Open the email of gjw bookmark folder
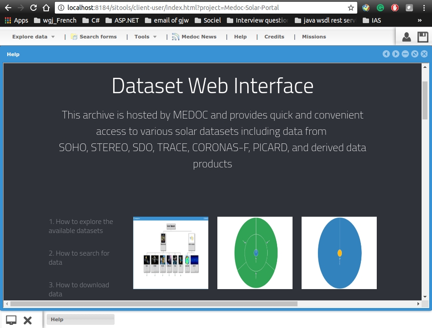Image resolution: width=432 pixels, height=328 pixels. [167, 20]
